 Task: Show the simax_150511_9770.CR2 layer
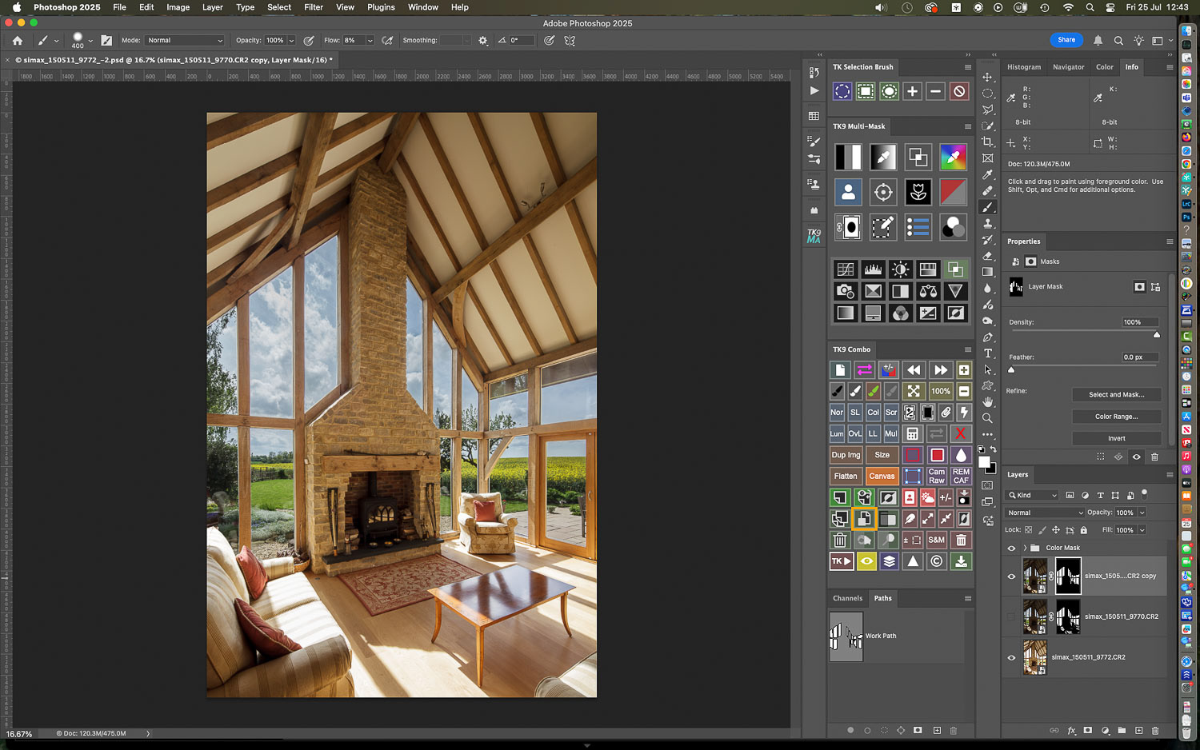[x=1011, y=617]
